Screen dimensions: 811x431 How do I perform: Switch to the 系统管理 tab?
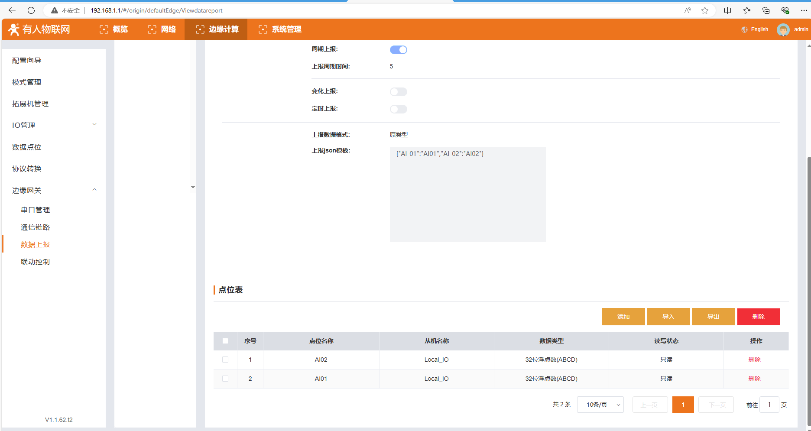click(280, 29)
